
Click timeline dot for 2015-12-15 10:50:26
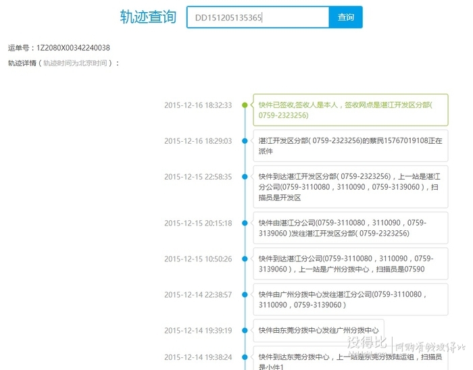pyautogui.click(x=245, y=259)
